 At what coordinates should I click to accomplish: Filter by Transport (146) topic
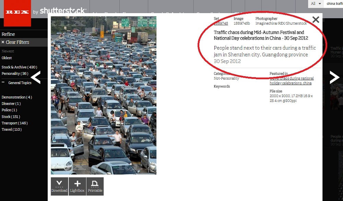15,123
